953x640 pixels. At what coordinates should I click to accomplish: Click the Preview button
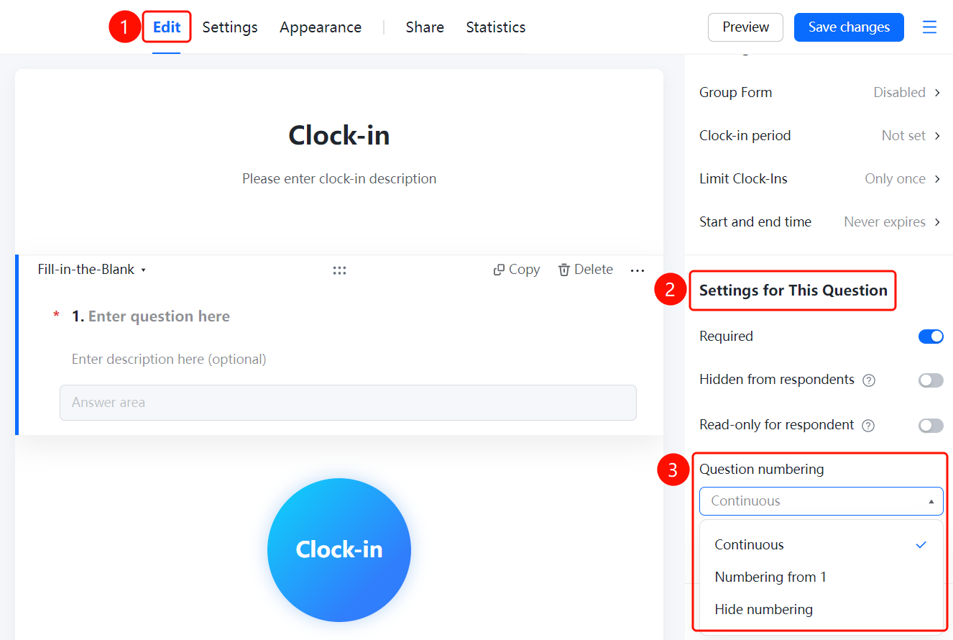[x=745, y=27]
